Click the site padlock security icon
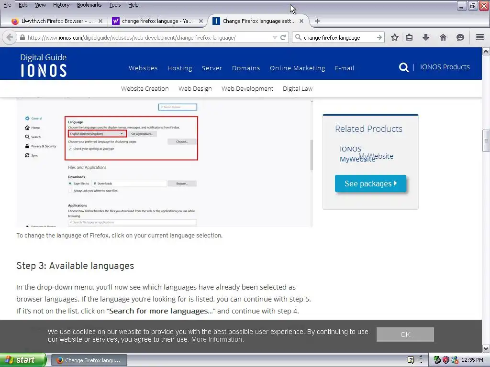The image size is (490, 367). click(22, 37)
